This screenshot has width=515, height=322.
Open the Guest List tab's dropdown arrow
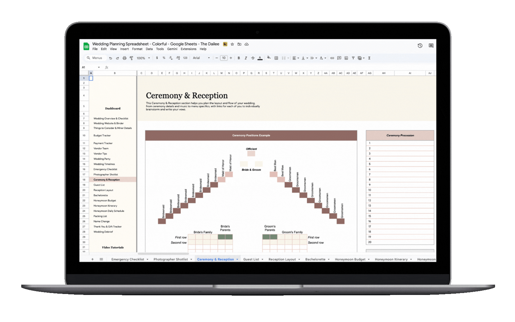click(x=262, y=260)
